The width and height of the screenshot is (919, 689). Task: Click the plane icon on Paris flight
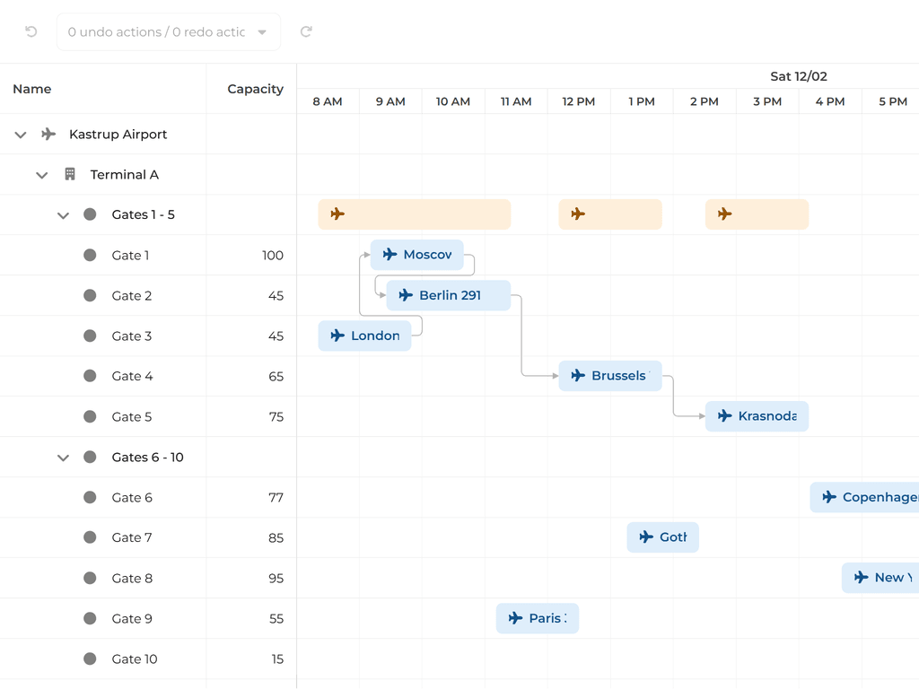[515, 618]
